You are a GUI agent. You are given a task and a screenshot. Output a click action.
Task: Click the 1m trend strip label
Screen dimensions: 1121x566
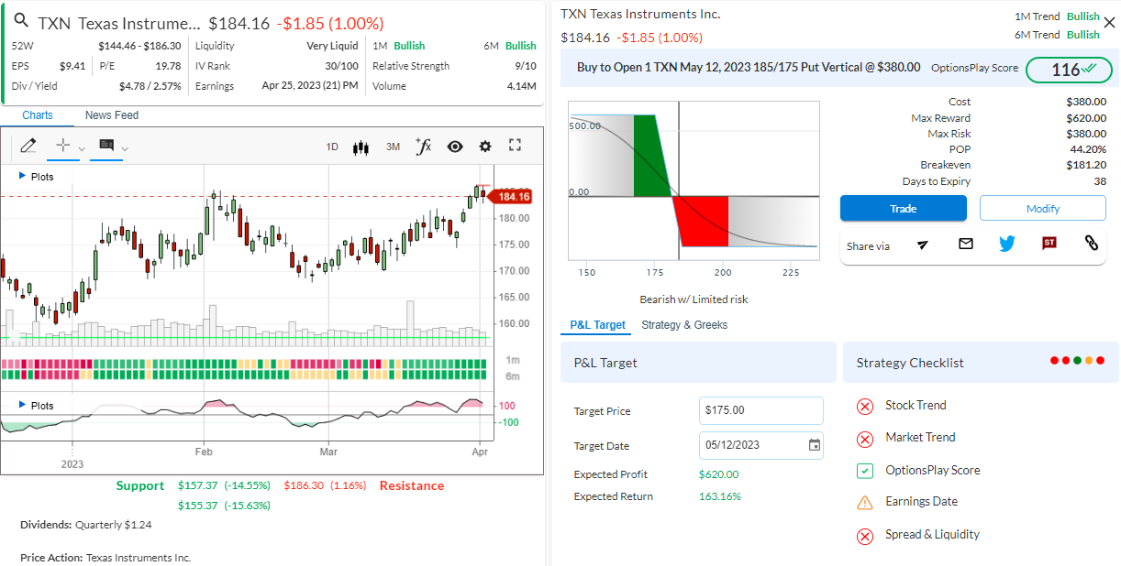513,360
